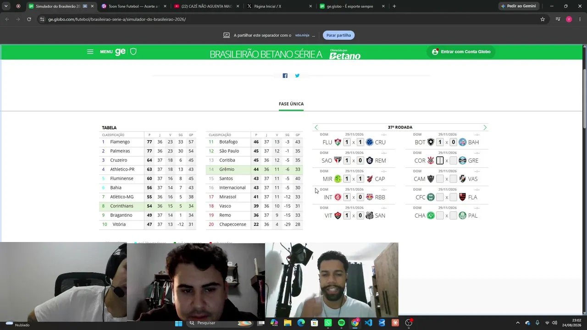Click the Bahia crest next to BAH
The image size is (587, 330).
click(x=463, y=142)
